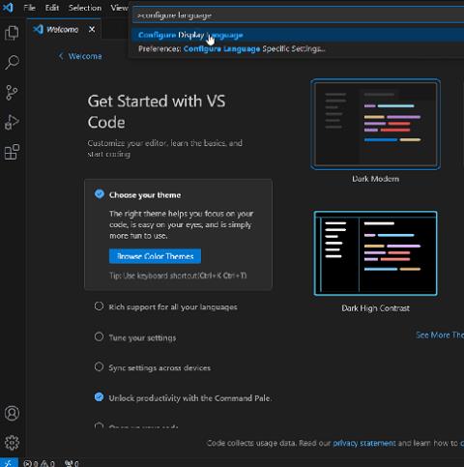The image size is (464, 467).
Task: Click the Choose your theme heading
Action: (145, 195)
